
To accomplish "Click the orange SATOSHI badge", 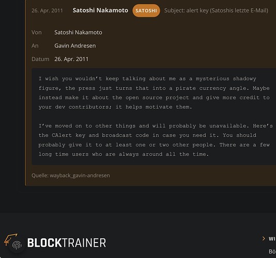I will 146,10.
